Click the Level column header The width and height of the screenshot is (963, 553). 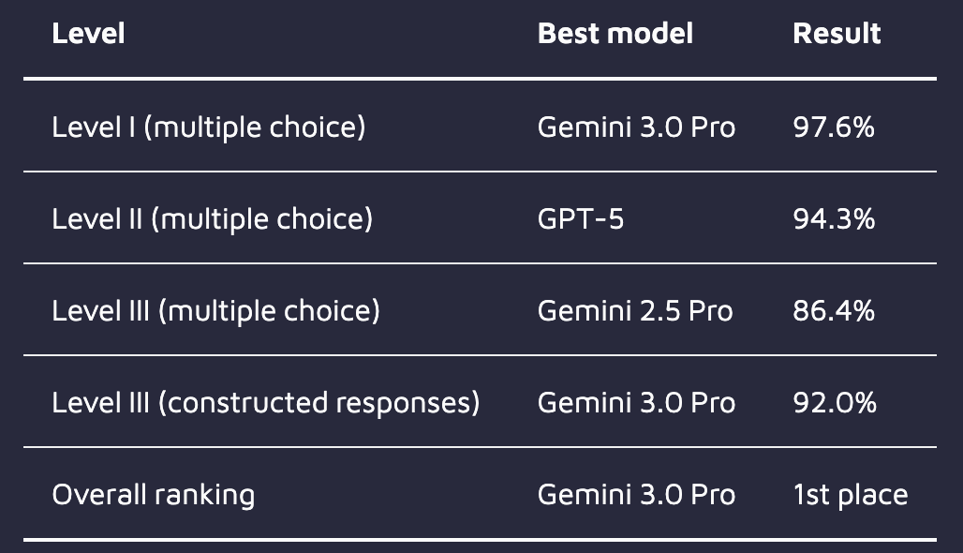click(x=88, y=34)
